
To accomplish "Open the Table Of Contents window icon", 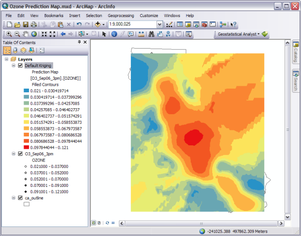I will [180, 25].
